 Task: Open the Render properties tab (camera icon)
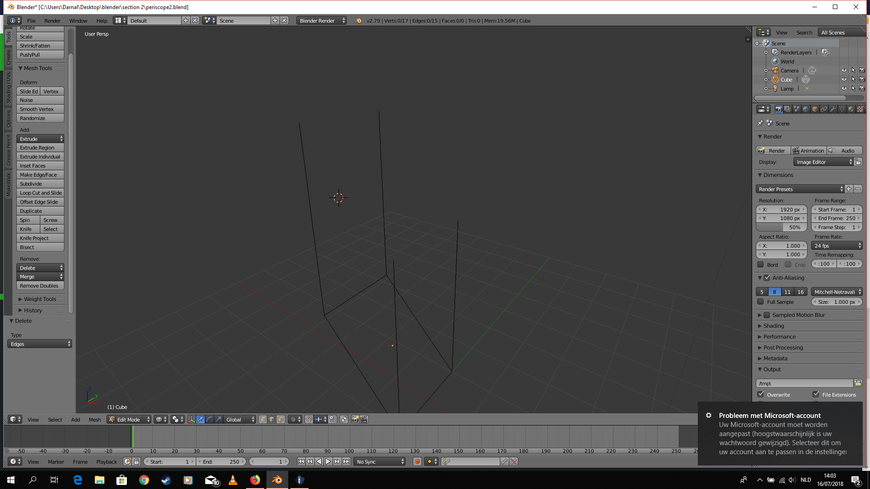778,109
